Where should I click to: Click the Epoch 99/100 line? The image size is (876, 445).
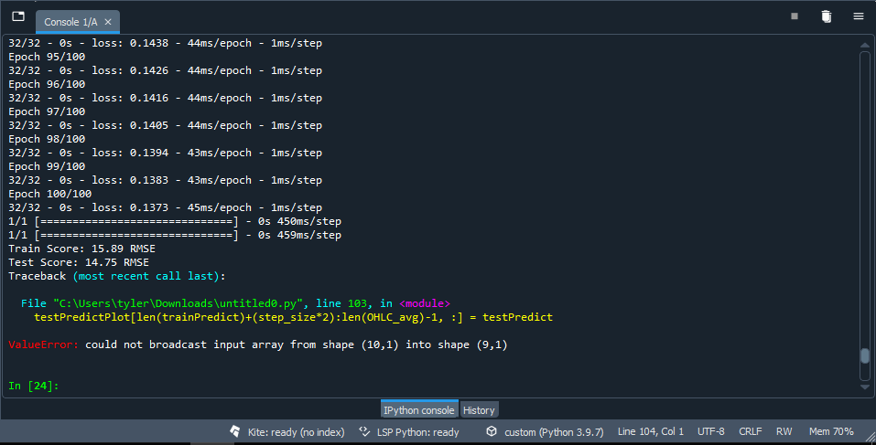click(x=47, y=166)
